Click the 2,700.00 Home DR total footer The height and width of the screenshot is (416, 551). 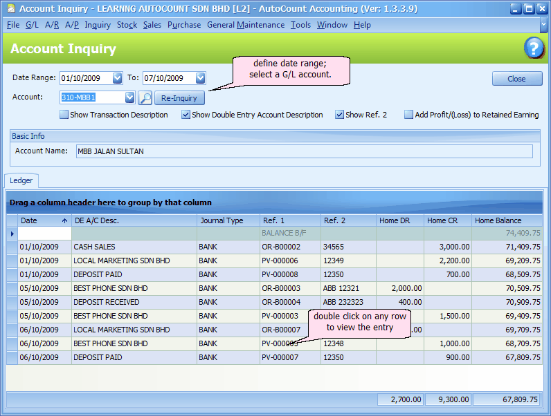401,399
